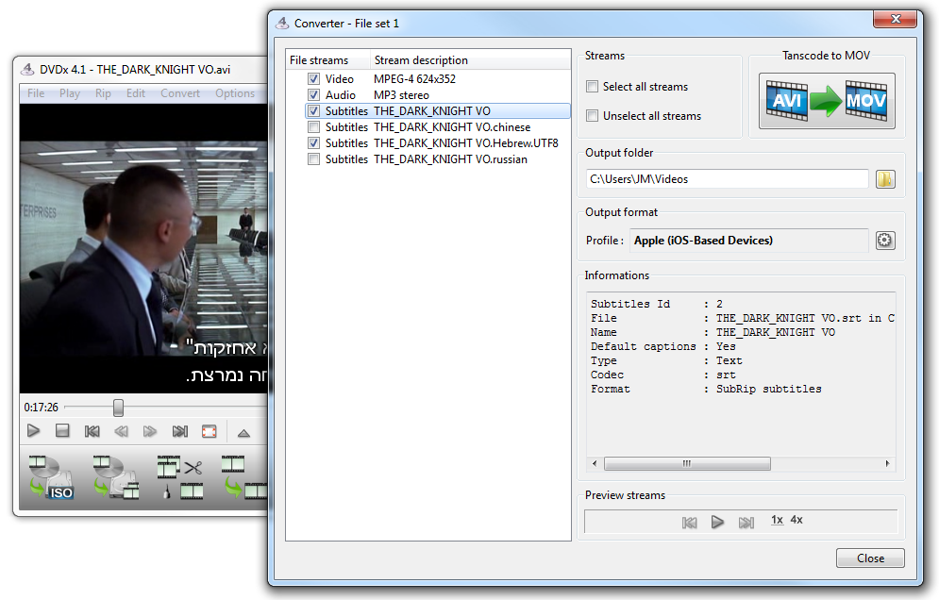Click the Close button in Converter
The height and width of the screenshot is (600, 939).
[870, 558]
